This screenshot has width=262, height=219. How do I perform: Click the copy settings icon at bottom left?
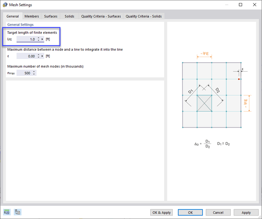(17, 212)
